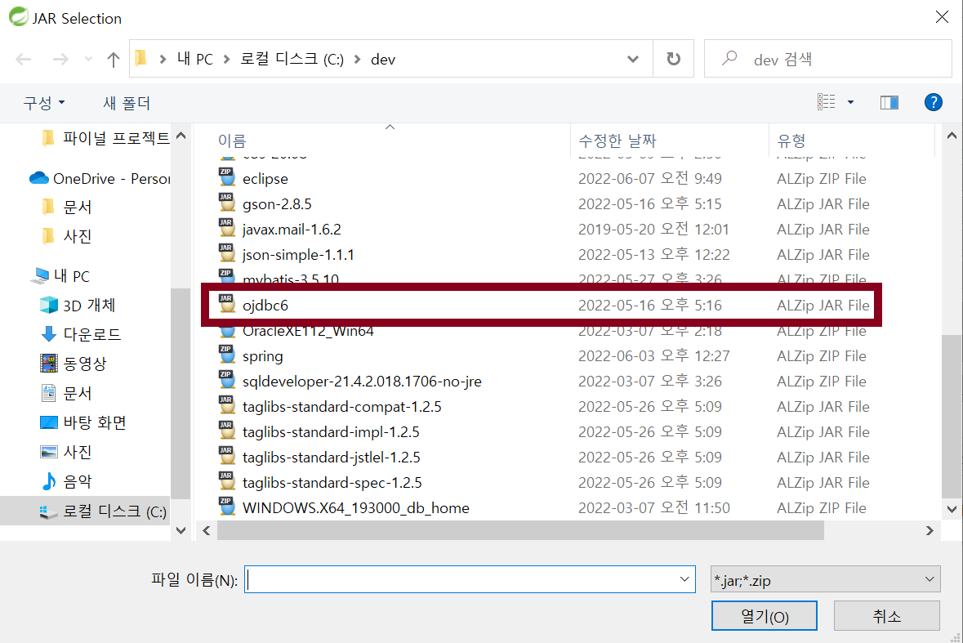Open 3D 개체 in the sidebar
Image resolution: width=963 pixels, height=643 pixels.
[78, 305]
